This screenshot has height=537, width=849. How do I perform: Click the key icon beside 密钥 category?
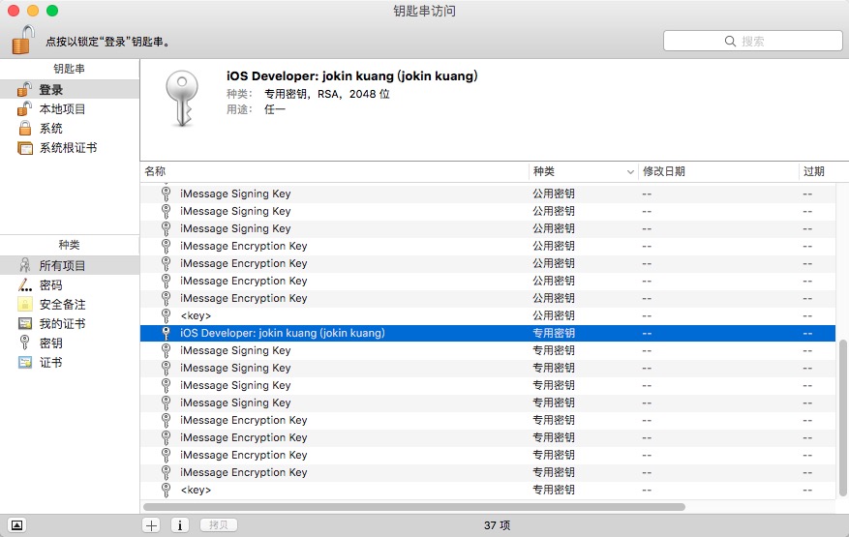pos(24,343)
